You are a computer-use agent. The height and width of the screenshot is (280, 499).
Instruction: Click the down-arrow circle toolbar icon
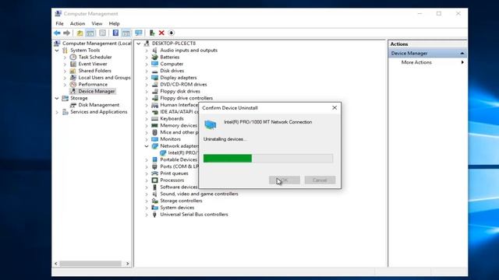tap(172, 33)
